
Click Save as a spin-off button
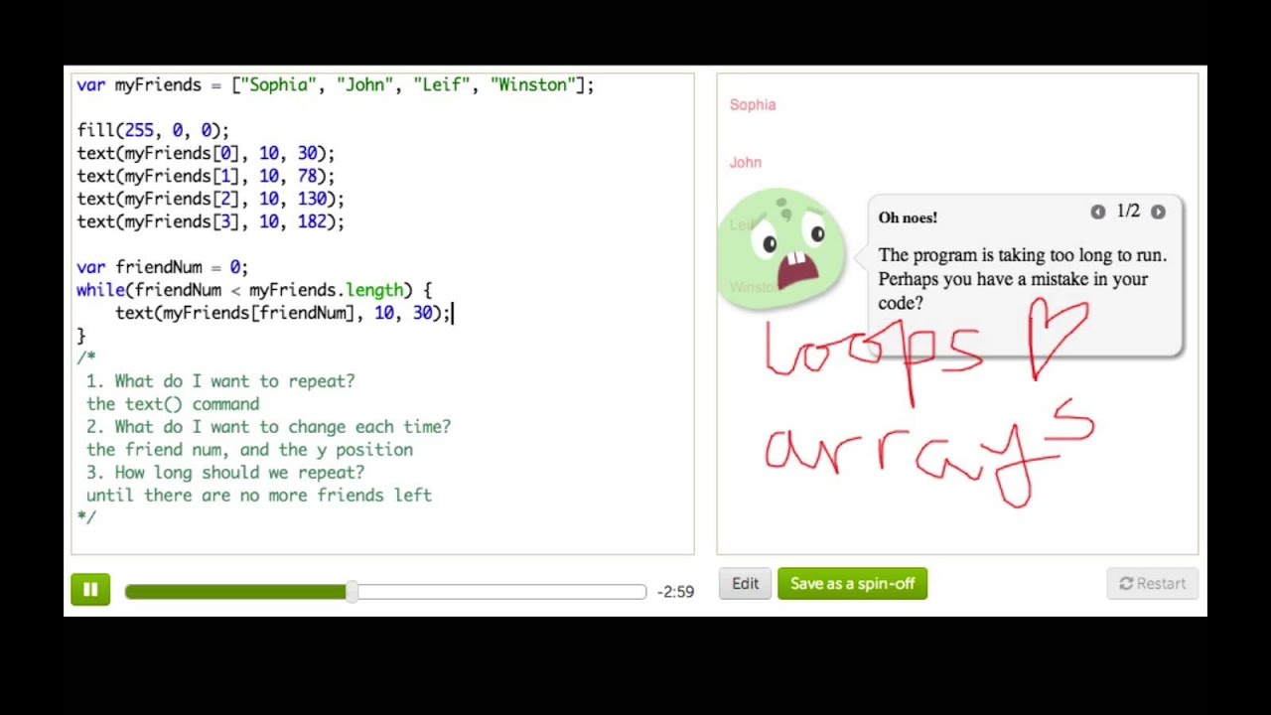(852, 584)
